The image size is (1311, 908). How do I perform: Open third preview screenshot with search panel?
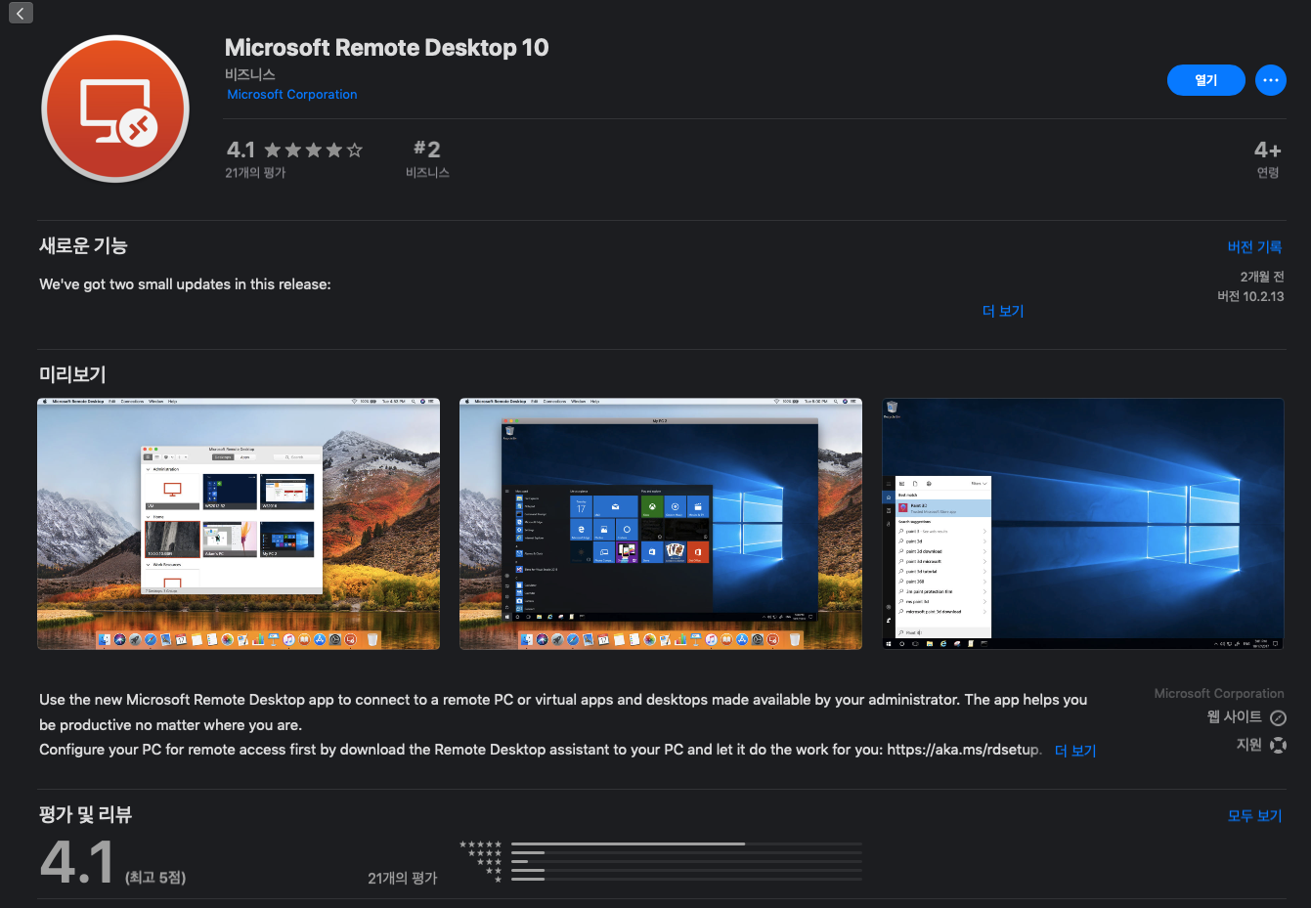click(1082, 524)
